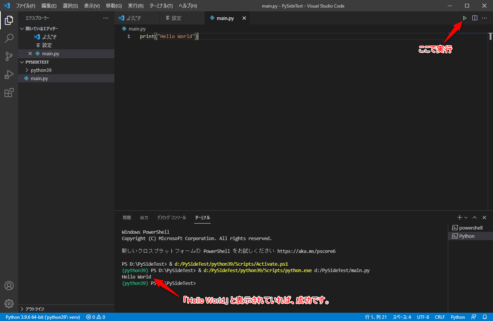Click the VS Code logo in title bar

pyautogui.click(x=6, y=6)
